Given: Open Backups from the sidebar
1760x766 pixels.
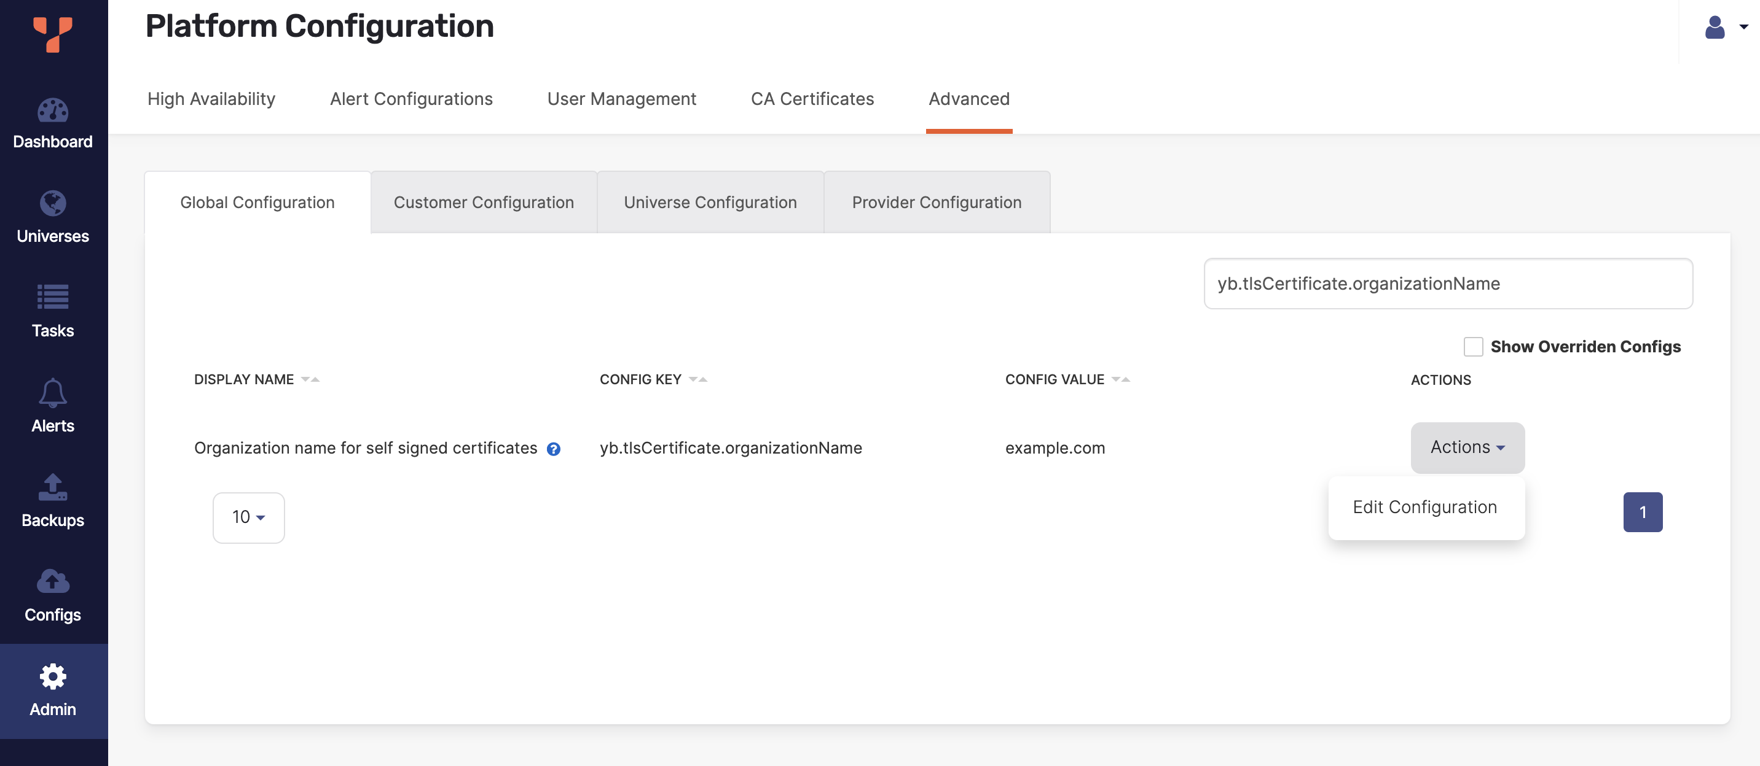Looking at the screenshot, I should [53, 501].
